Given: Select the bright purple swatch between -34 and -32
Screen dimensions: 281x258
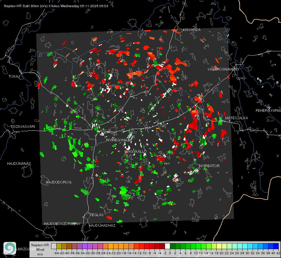Looking at the screenshot, I should pos(85,246).
